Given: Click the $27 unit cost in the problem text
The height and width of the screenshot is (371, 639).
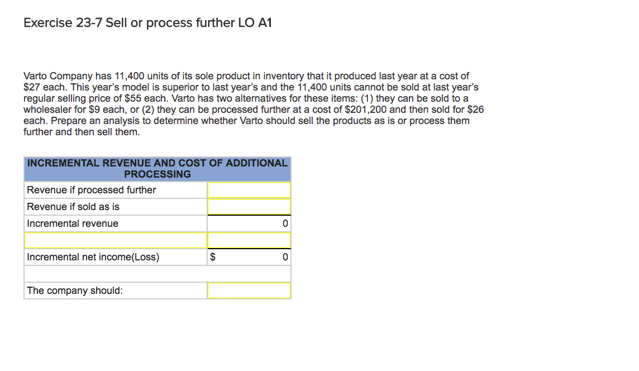Looking at the screenshot, I should coord(31,87).
